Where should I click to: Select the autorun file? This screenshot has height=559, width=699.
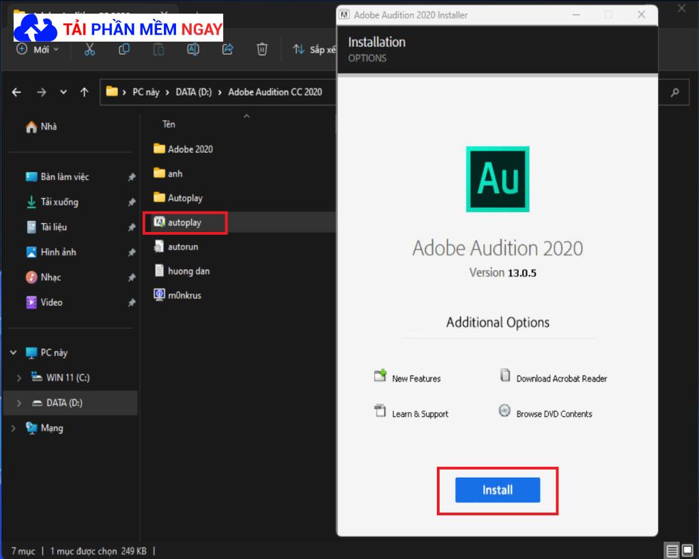[176, 246]
